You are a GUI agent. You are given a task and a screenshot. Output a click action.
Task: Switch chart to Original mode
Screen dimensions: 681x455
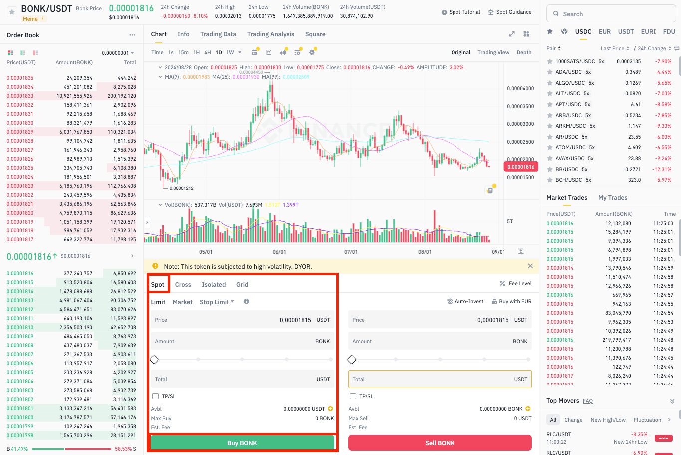(x=461, y=52)
